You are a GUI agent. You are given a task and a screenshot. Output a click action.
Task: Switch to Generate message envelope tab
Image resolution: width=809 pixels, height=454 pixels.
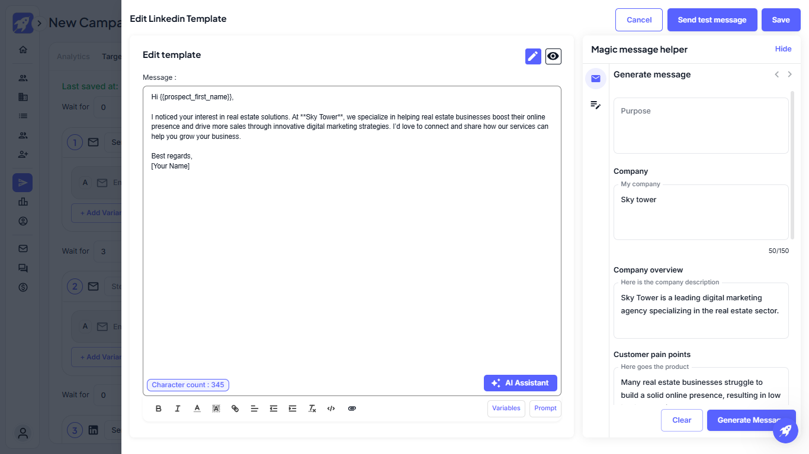tap(596, 79)
